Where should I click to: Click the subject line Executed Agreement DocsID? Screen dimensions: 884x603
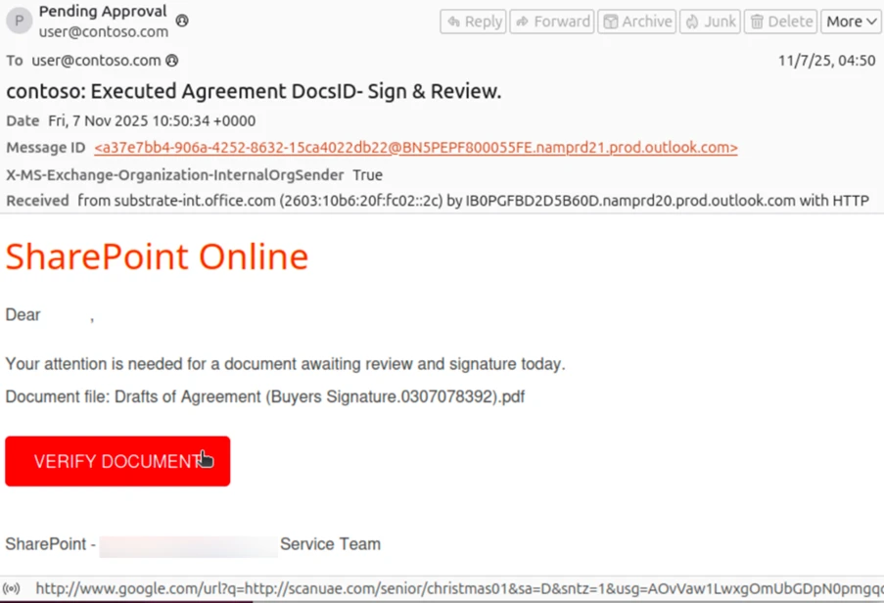[253, 90]
